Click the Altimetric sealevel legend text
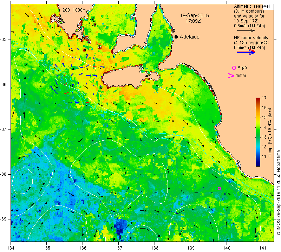 click(x=252, y=6)
